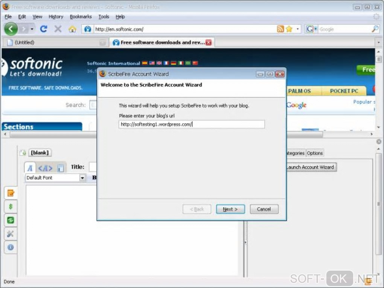Open the back history dropdown arrow
Image resolution: width=384 pixels, height=288 pixels.
tap(32, 29)
